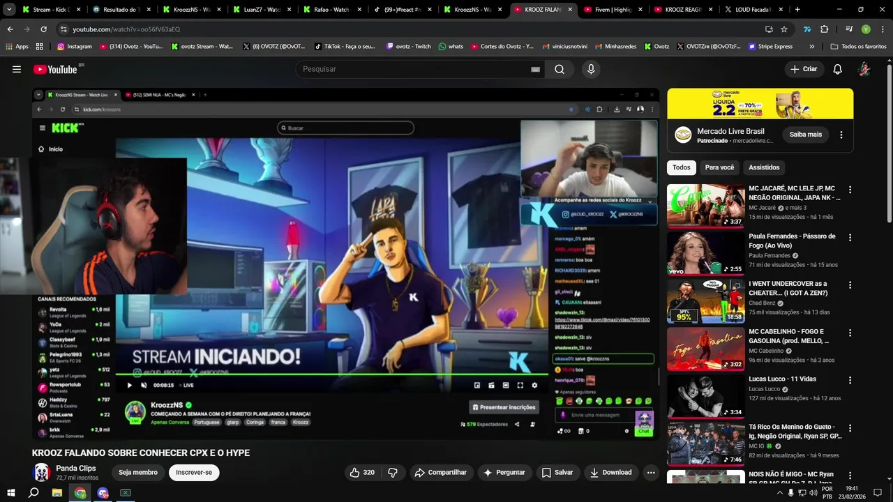Open options for Lucas Lucco 11 Vidas
This screenshot has height=502, width=893.
point(850,380)
